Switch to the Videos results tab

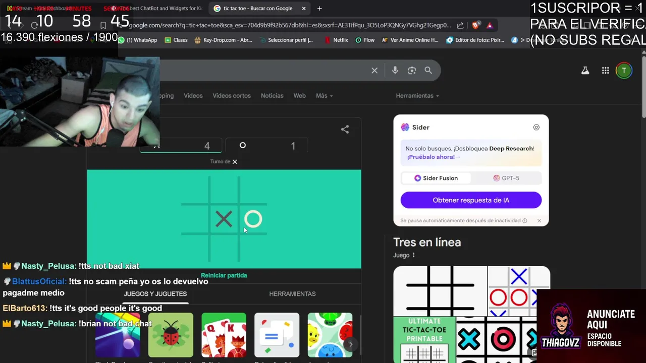(x=193, y=96)
